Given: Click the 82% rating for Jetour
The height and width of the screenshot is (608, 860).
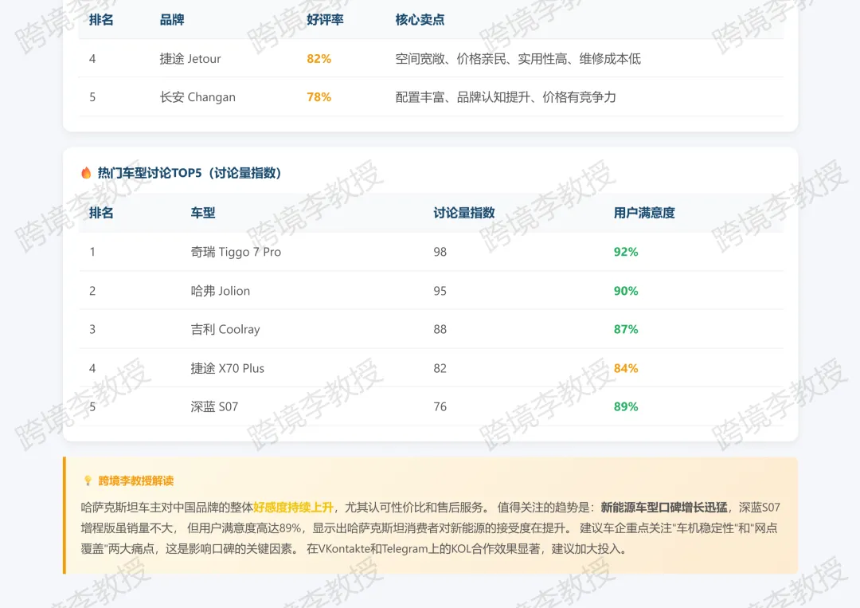Looking at the screenshot, I should click(x=319, y=59).
